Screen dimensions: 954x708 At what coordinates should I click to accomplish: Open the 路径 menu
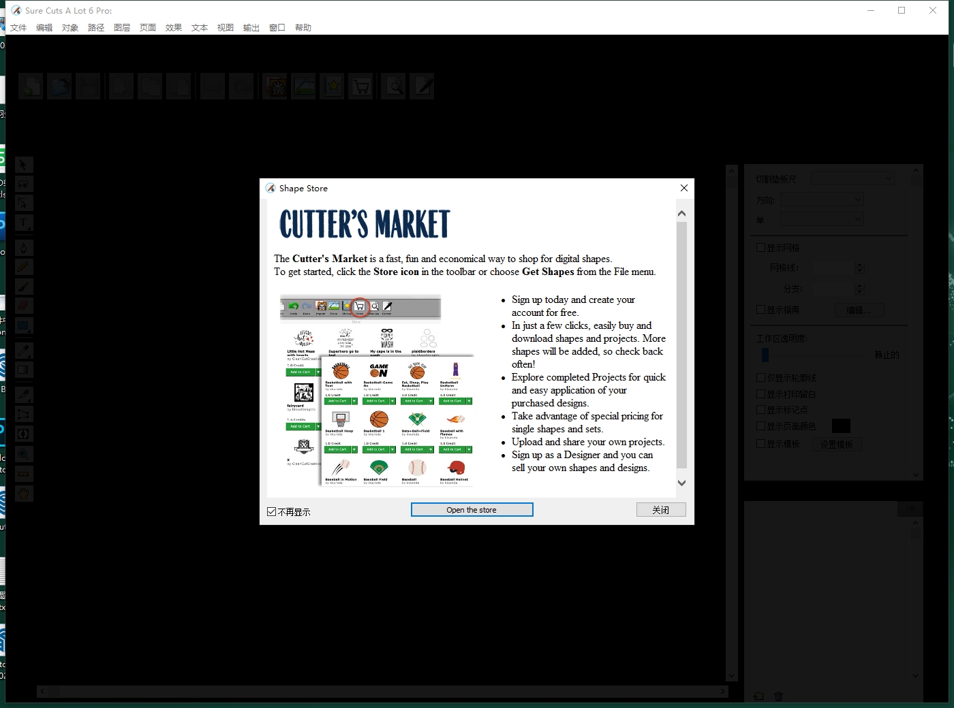[x=96, y=28]
